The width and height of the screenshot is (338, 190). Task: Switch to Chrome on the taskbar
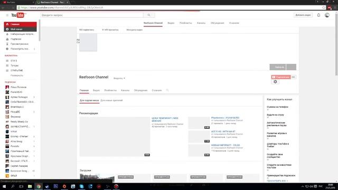[x=39, y=186]
